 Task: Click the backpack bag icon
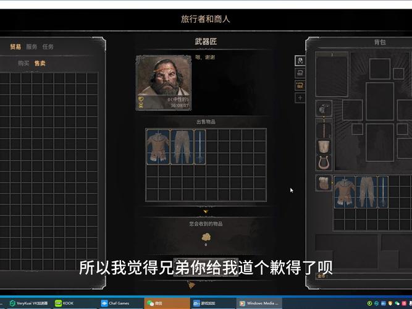pyautogui.click(x=324, y=183)
